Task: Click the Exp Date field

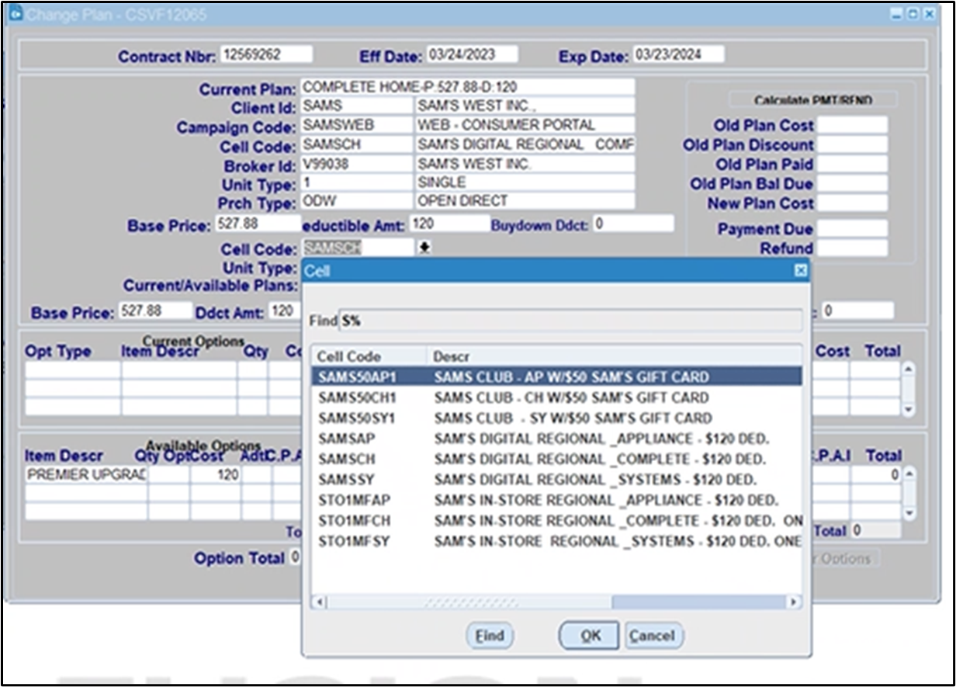Action: point(678,54)
